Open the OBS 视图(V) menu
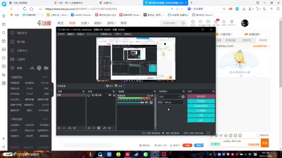 click(80, 34)
